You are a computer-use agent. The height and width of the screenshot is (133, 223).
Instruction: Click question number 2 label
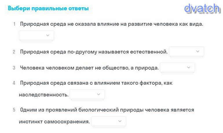[x=14, y=52]
